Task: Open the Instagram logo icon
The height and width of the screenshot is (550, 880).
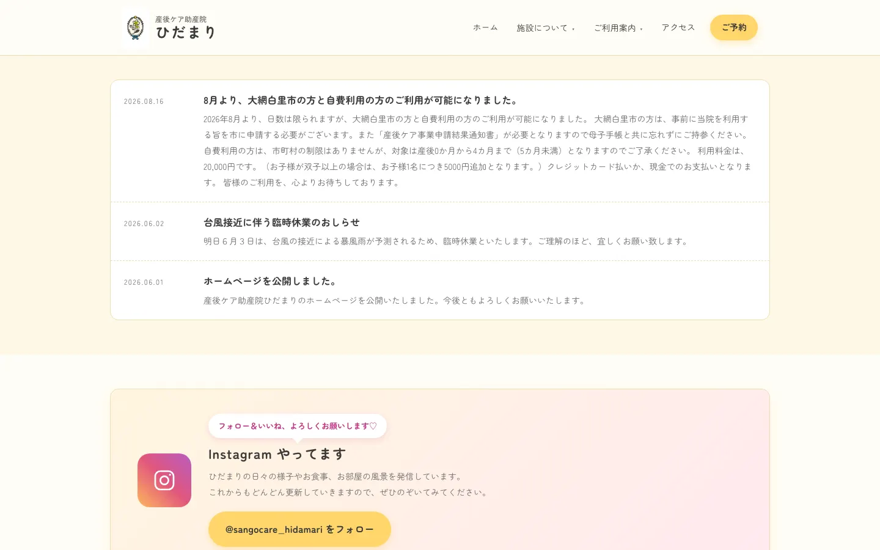Action: coord(164,480)
